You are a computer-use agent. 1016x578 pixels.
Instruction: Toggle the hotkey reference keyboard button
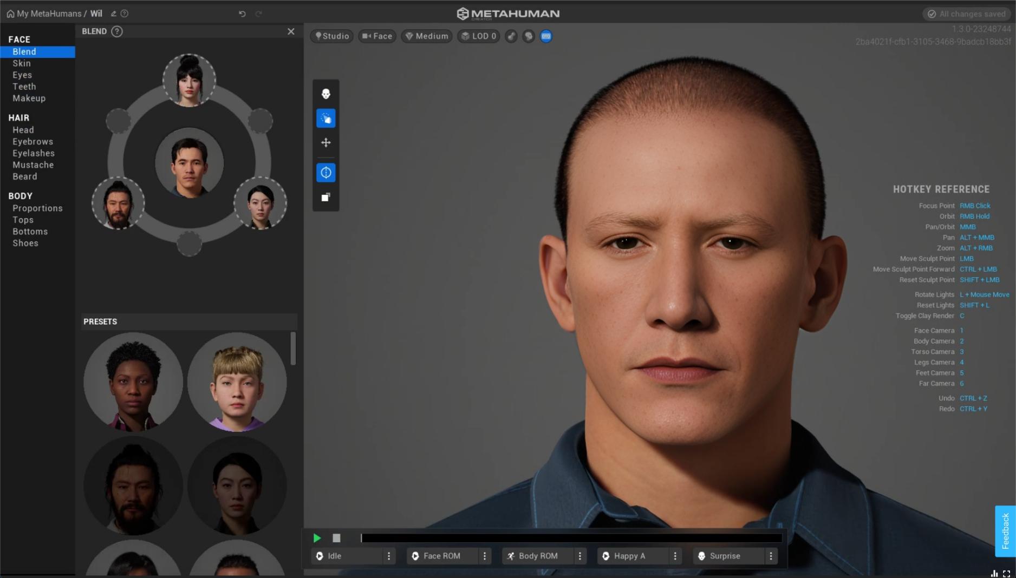point(546,36)
